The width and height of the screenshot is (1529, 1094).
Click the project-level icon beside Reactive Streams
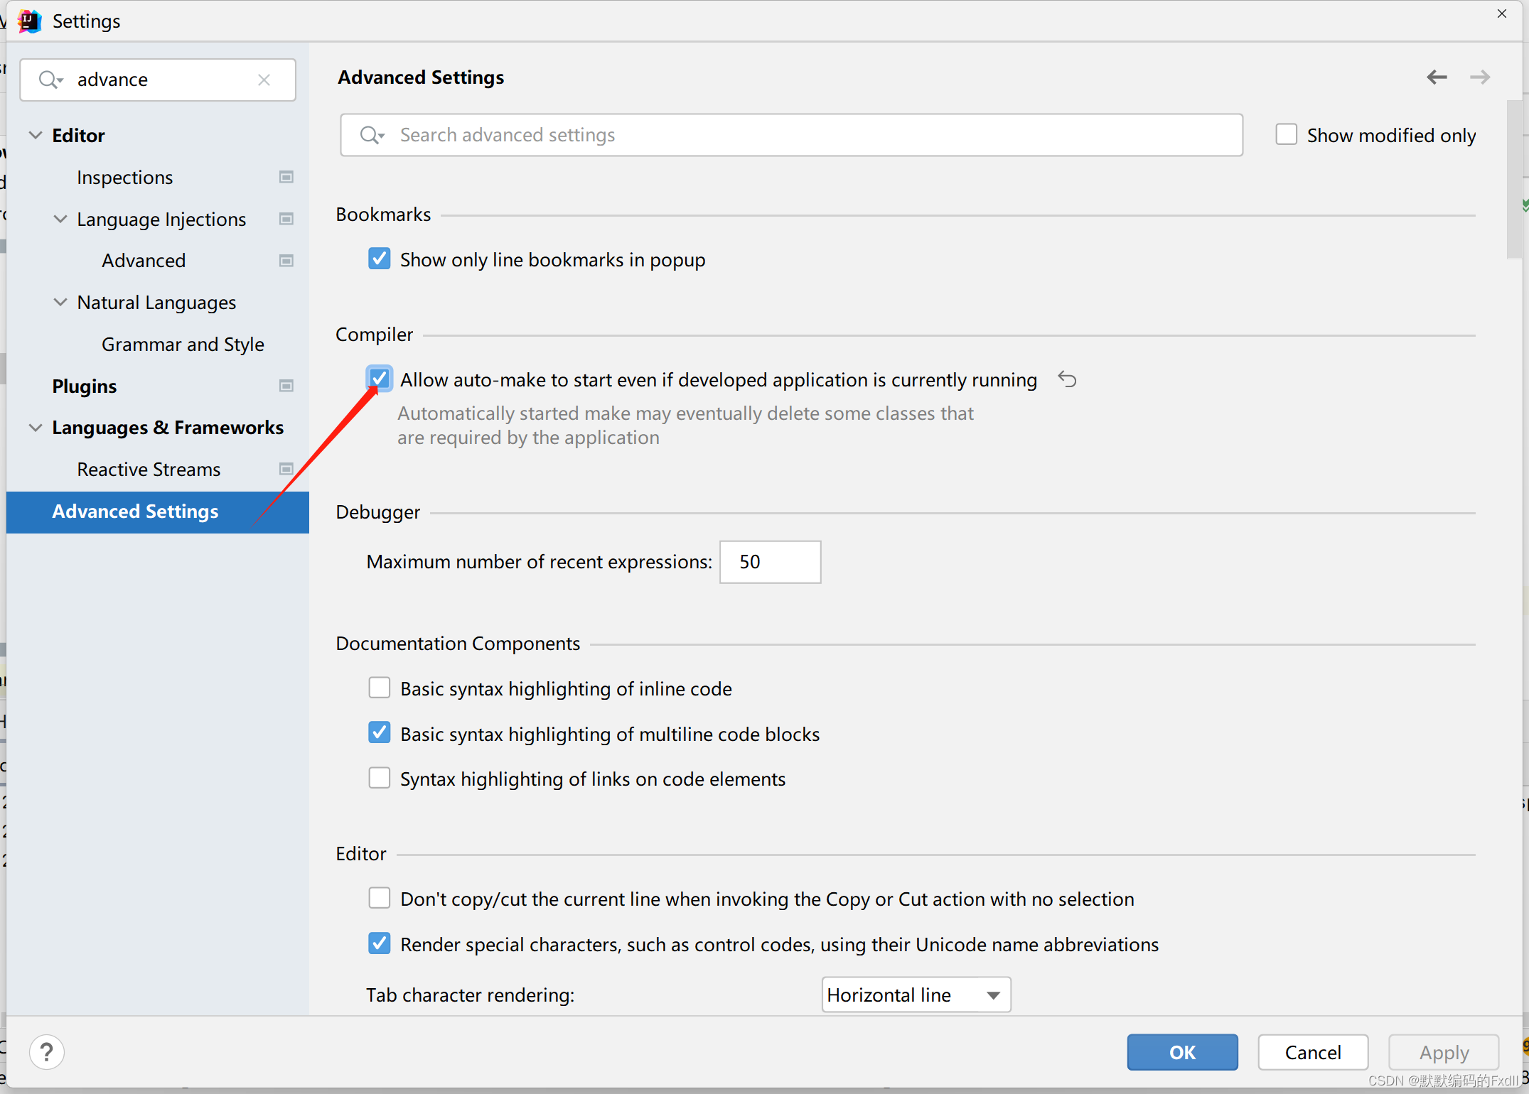click(x=286, y=469)
